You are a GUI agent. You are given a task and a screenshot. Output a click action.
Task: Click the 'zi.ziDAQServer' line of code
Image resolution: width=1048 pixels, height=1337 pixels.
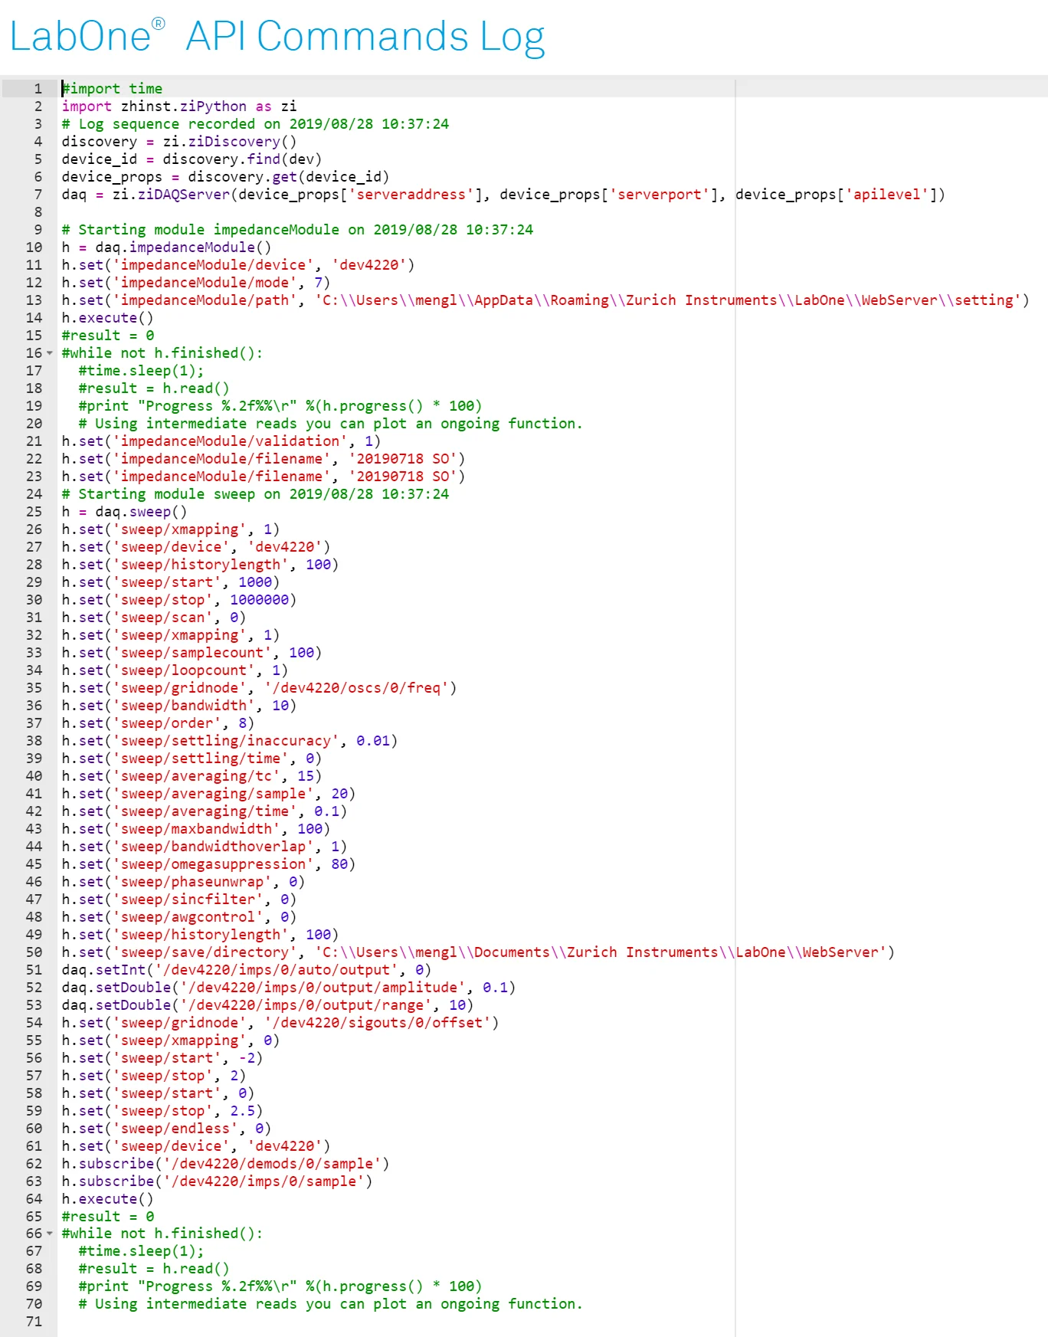point(503,195)
